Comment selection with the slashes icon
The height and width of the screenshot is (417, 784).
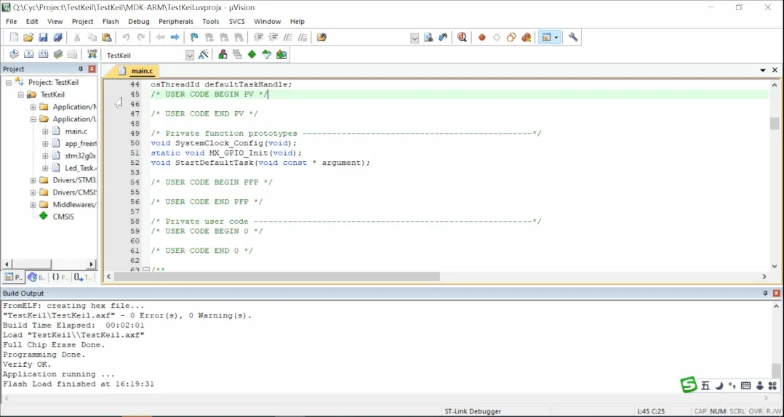pos(288,38)
